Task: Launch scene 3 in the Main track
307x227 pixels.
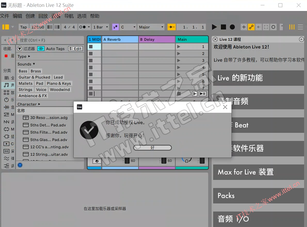Action: tap(179, 61)
